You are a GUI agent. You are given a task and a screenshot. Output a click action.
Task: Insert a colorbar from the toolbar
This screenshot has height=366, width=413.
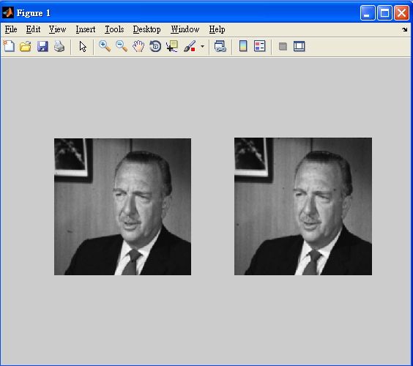[x=243, y=46]
